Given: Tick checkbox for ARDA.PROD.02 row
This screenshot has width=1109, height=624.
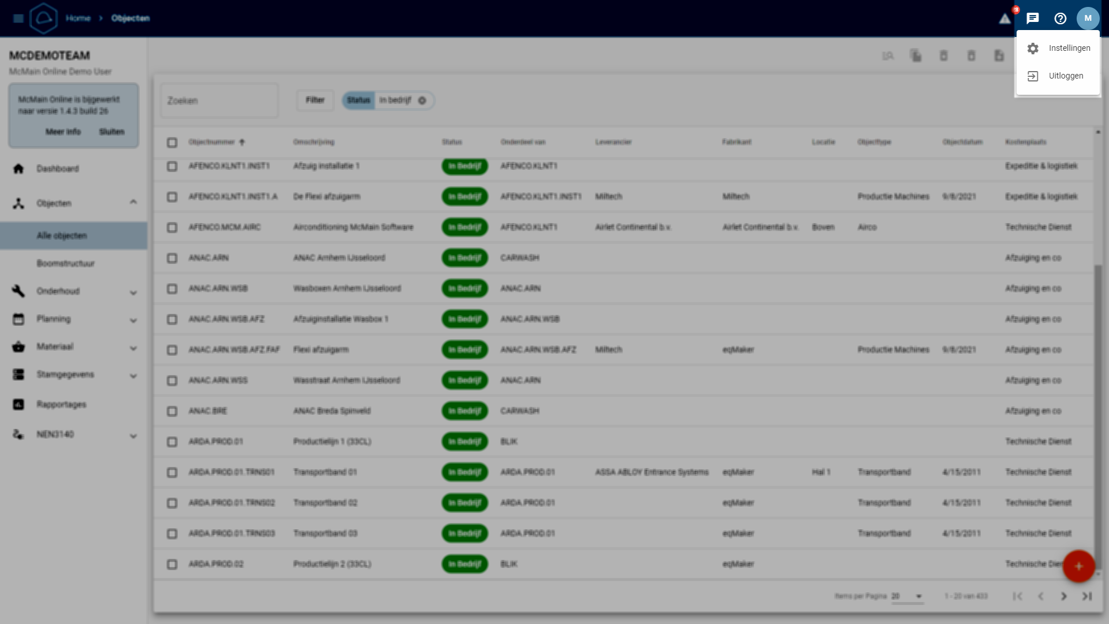Looking at the screenshot, I should (172, 564).
